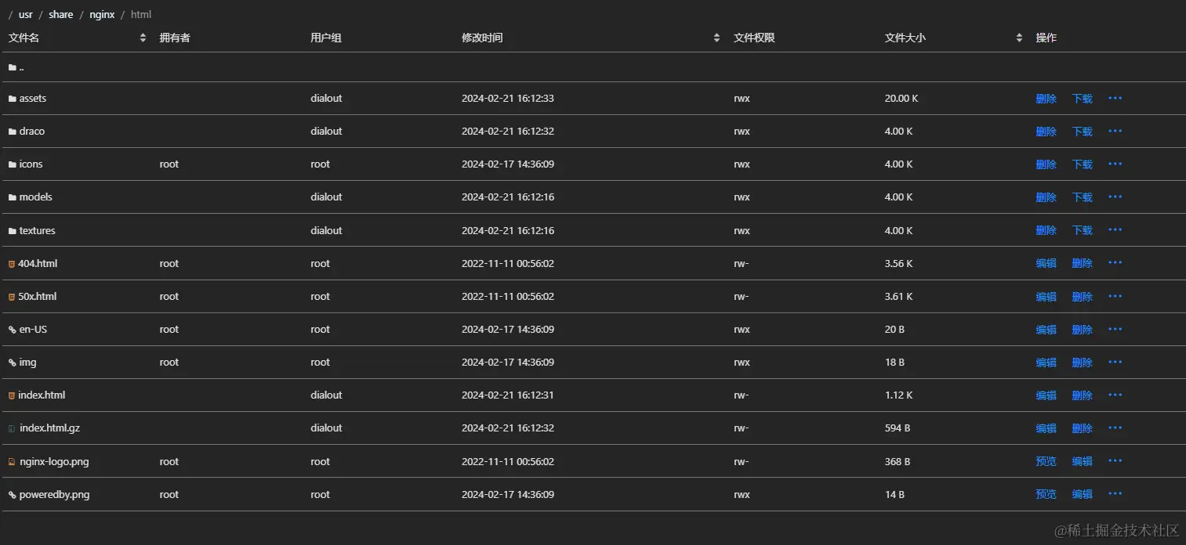Edit the 50x.html file
This screenshot has width=1186, height=545.
click(1046, 297)
